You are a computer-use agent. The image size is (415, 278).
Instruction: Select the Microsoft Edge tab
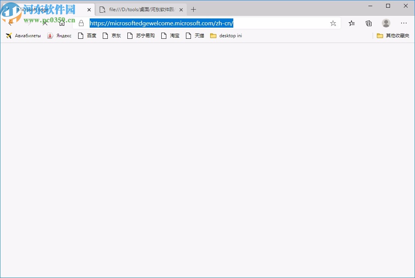(48, 10)
